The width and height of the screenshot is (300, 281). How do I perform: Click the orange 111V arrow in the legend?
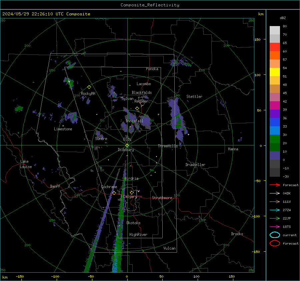pyautogui.click(x=275, y=201)
